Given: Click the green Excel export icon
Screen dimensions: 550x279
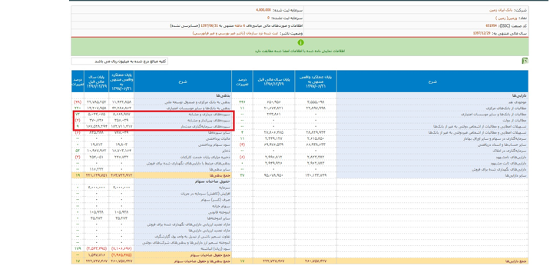Looking at the screenshot, I should [525, 61].
